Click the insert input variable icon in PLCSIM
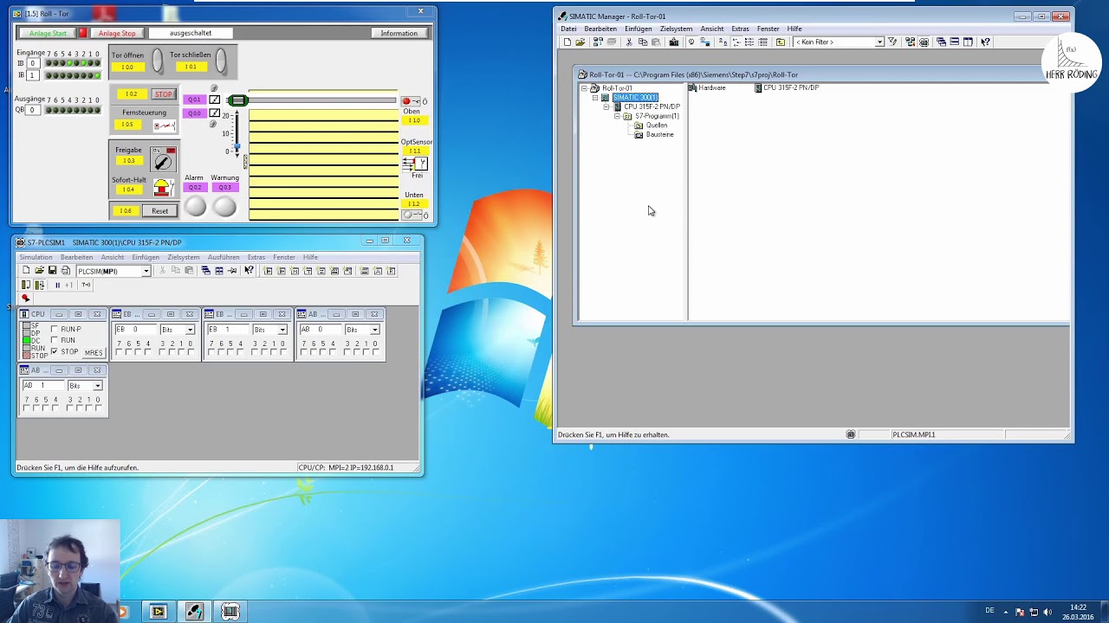The width and height of the screenshot is (1109, 623). pos(267,271)
